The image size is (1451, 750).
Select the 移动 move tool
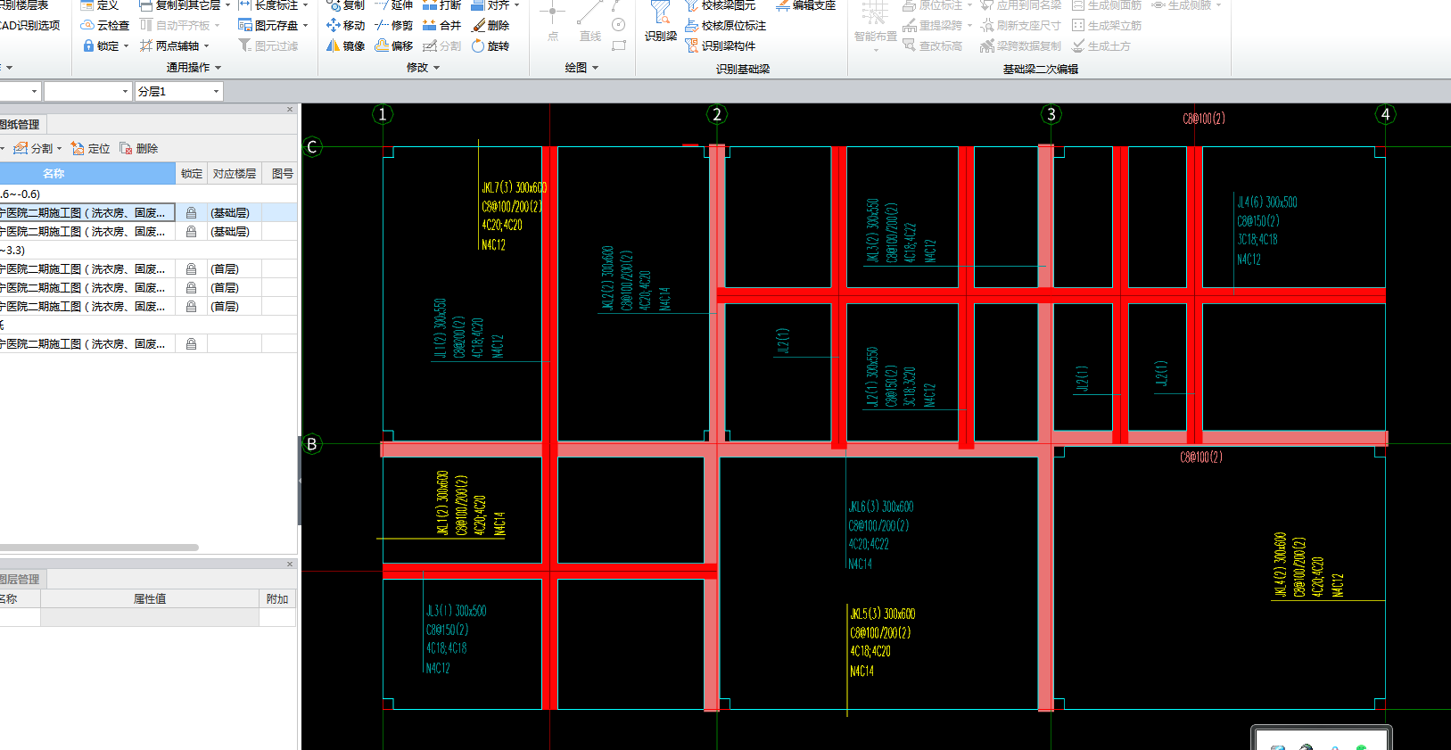pos(346,26)
